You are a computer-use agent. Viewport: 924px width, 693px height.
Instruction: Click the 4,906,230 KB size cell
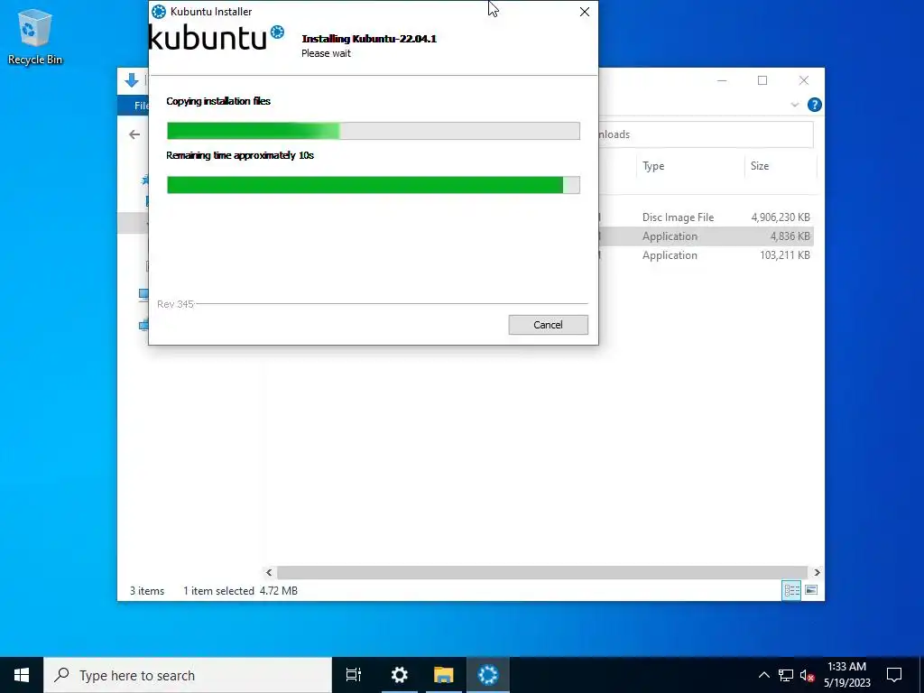tap(781, 217)
